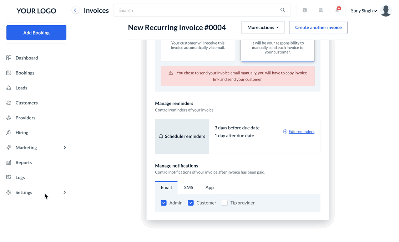399x242 pixels.
Task: Click the Reports chart icon
Action: coord(9,163)
